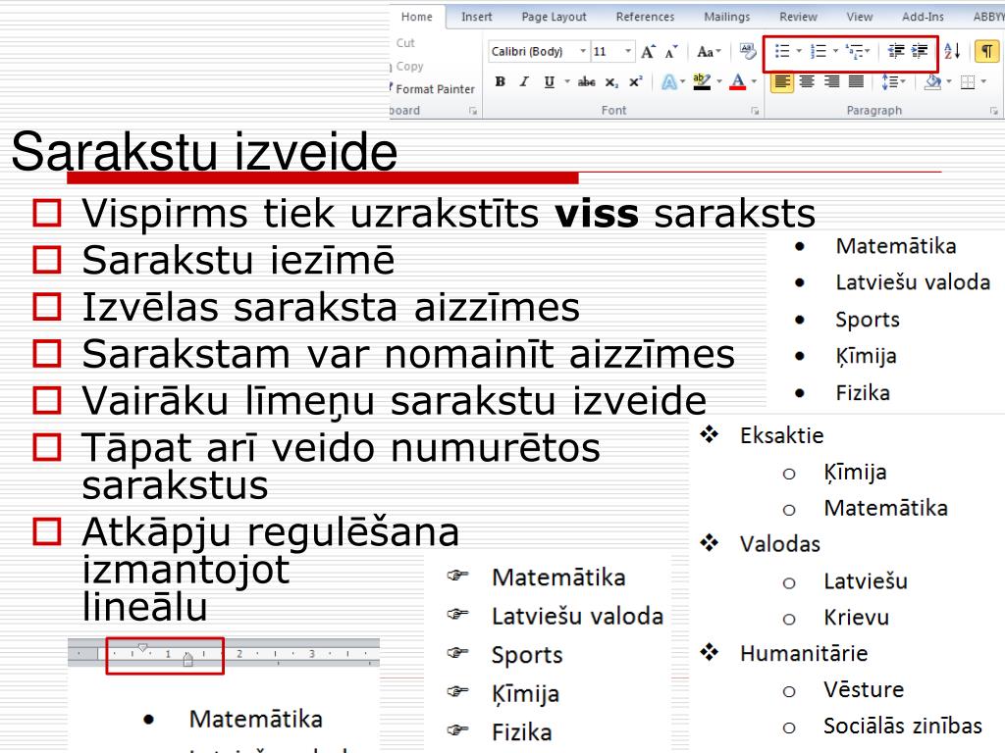Open the highlight color dropdown arrow
Image resolution: width=1005 pixels, height=753 pixels.
tap(718, 82)
